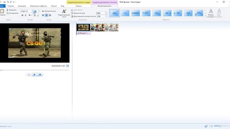230x129 pixels.
Task: Play the movie preview
Action: pos(34,75)
